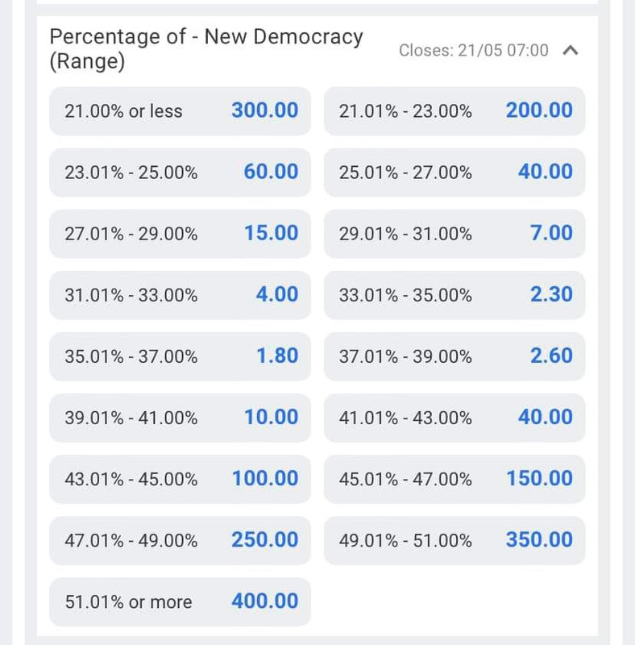
Task: Pick 45.01% - 47.00% odds 150.00
Action: point(454,479)
